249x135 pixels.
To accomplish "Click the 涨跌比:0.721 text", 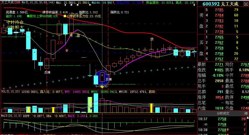I will 120,12.
